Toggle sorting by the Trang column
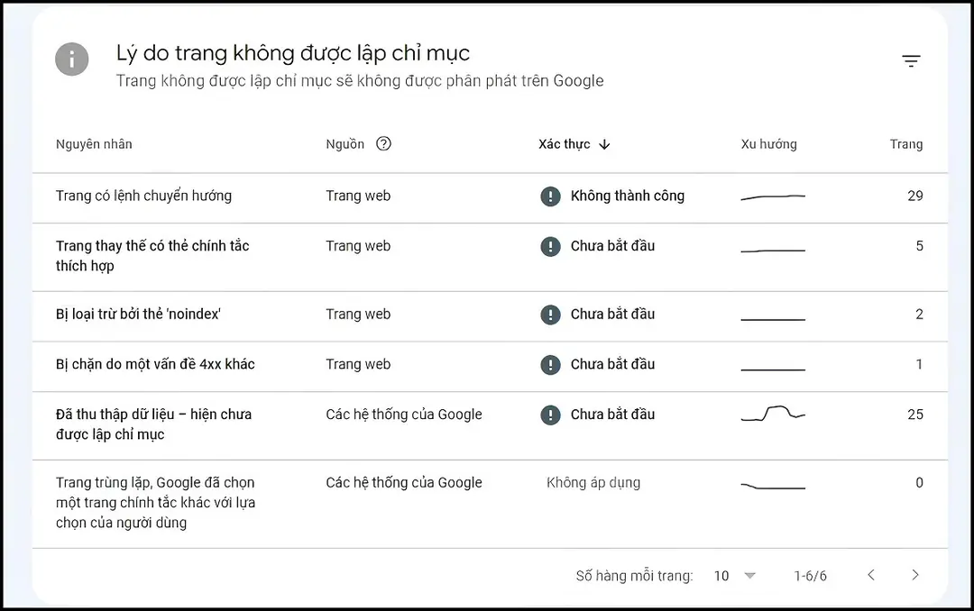The image size is (974, 611). [906, 143]
